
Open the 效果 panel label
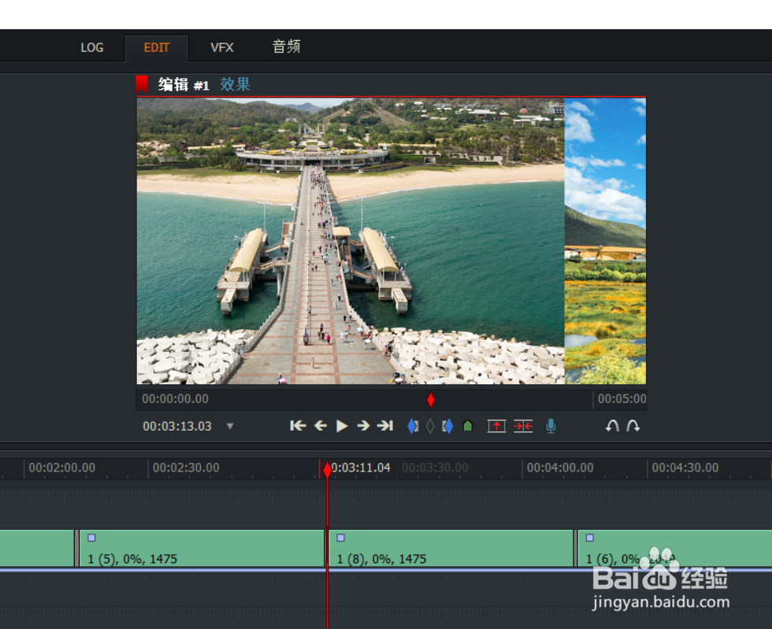click(x=236, y=84)
